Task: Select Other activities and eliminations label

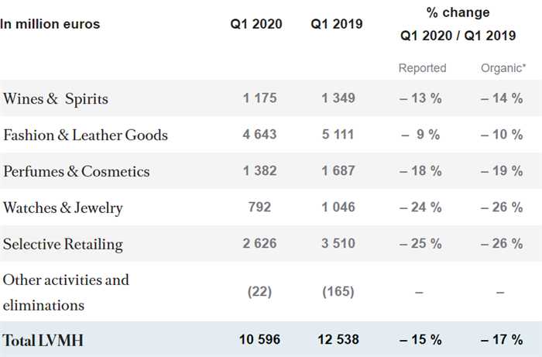Action: point(66,292)
